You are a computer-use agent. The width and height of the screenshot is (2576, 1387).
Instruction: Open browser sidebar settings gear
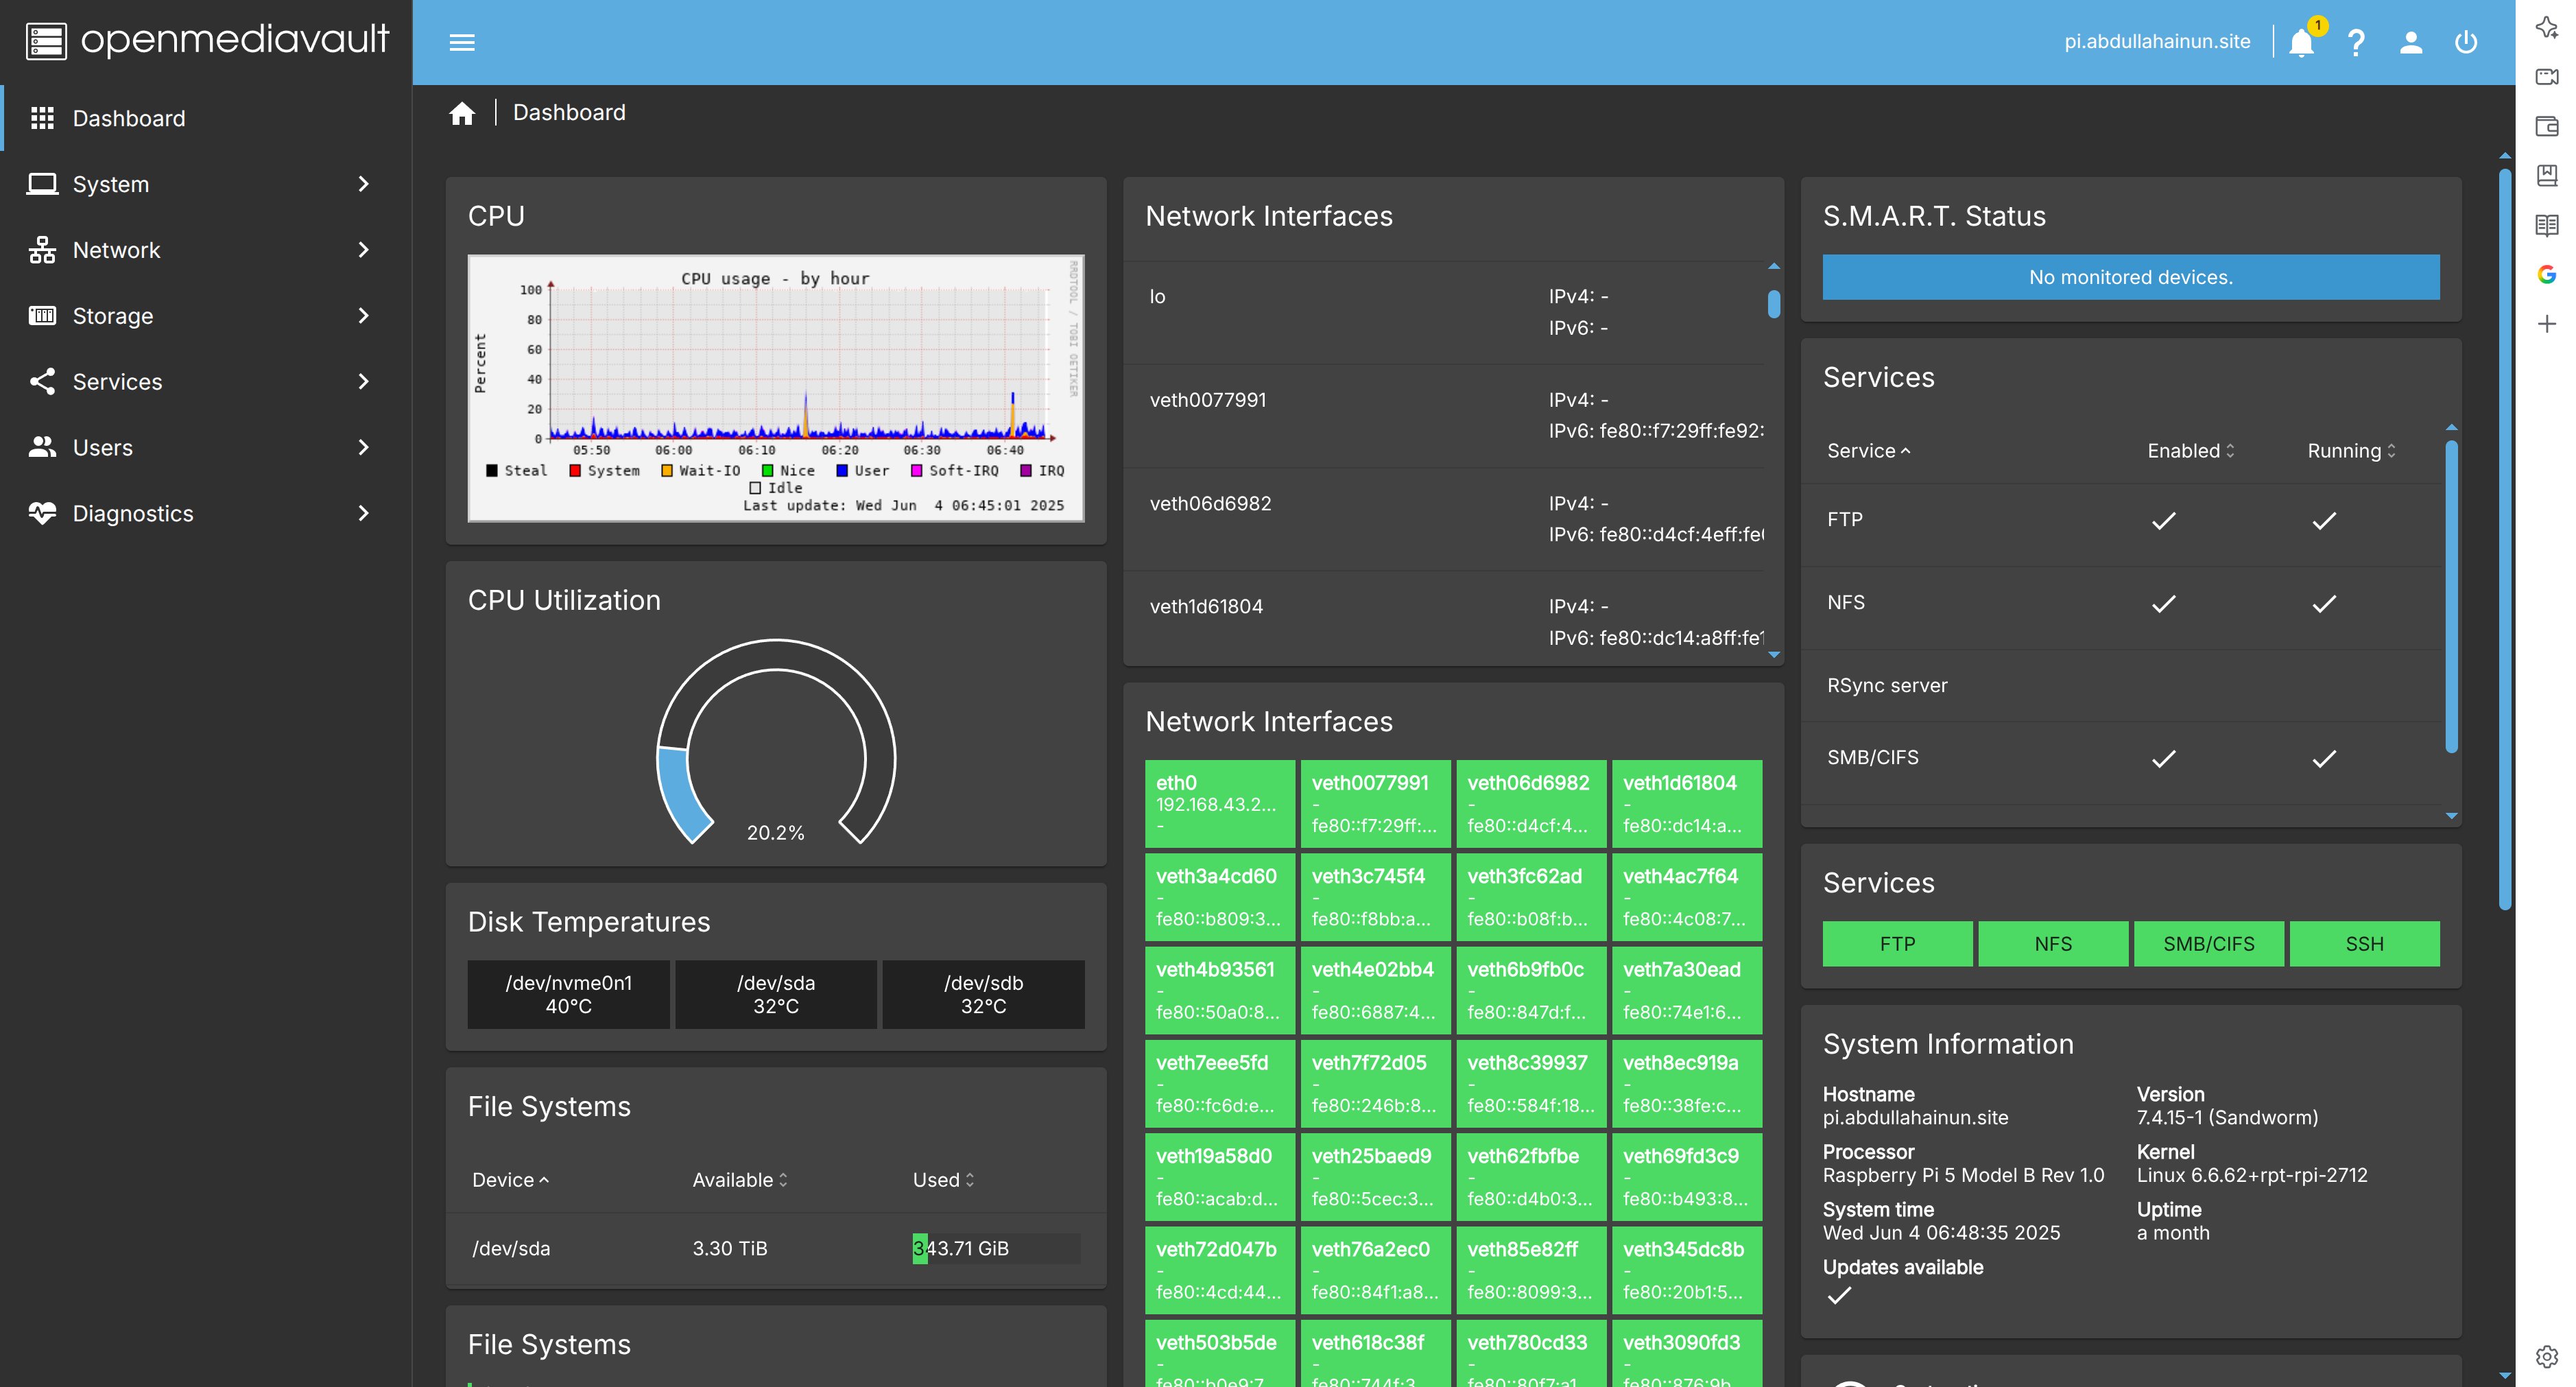[x=2546, y=1357]
